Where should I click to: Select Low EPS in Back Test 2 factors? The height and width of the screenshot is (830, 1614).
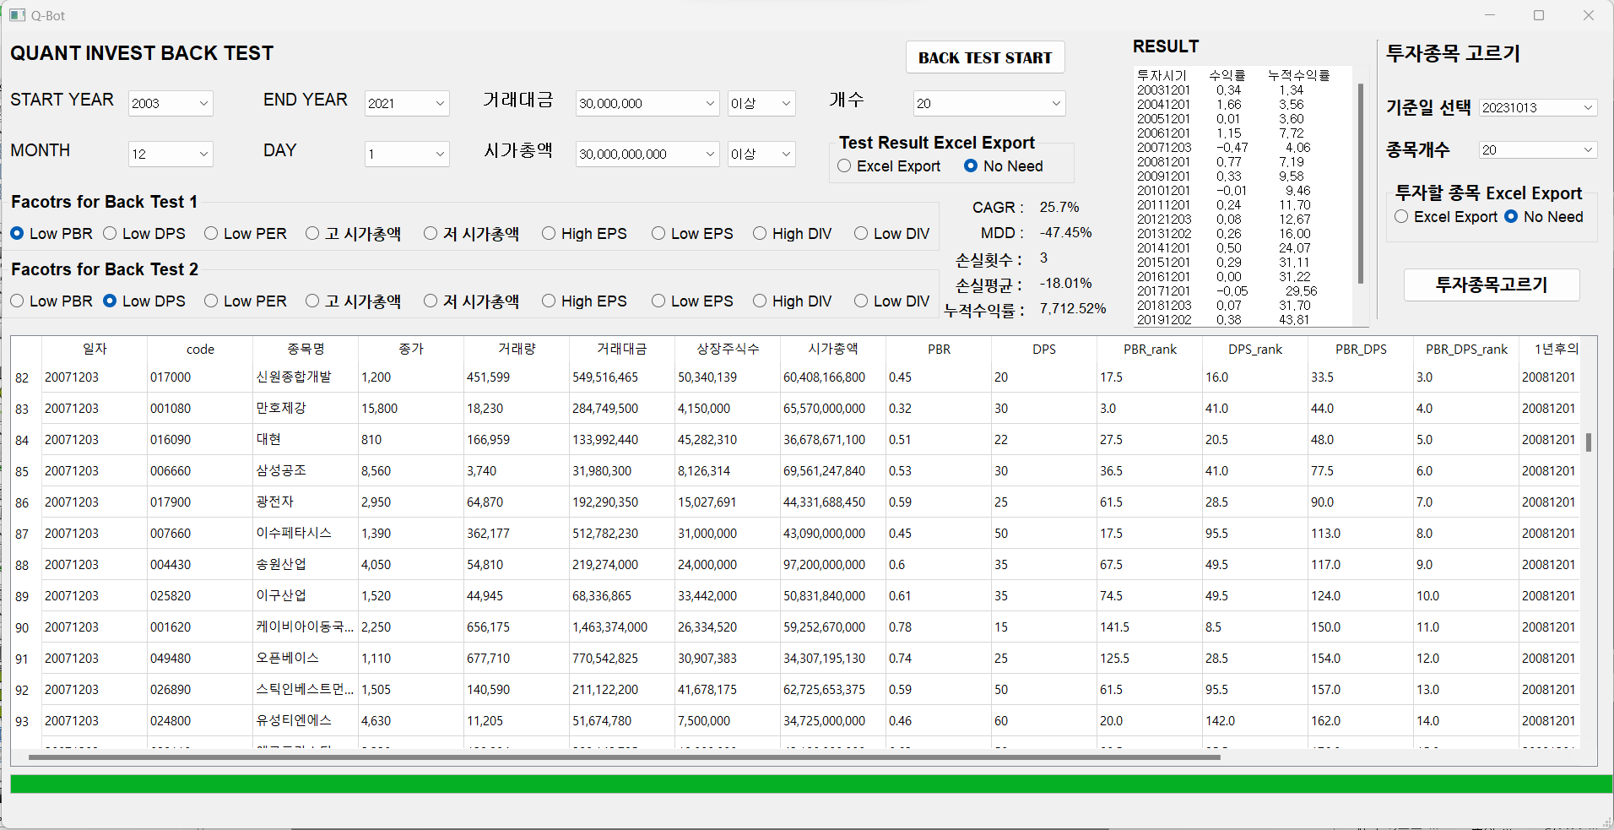pos(692,301)
